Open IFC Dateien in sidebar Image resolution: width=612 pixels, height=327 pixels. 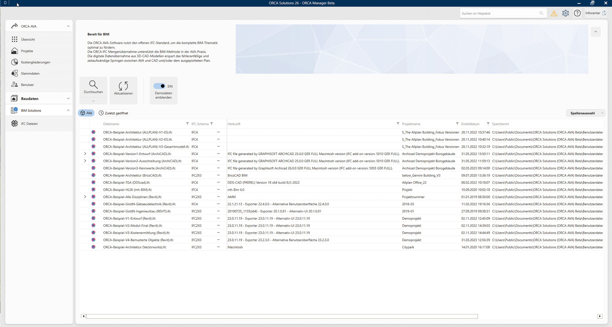[x=29, y=124]
